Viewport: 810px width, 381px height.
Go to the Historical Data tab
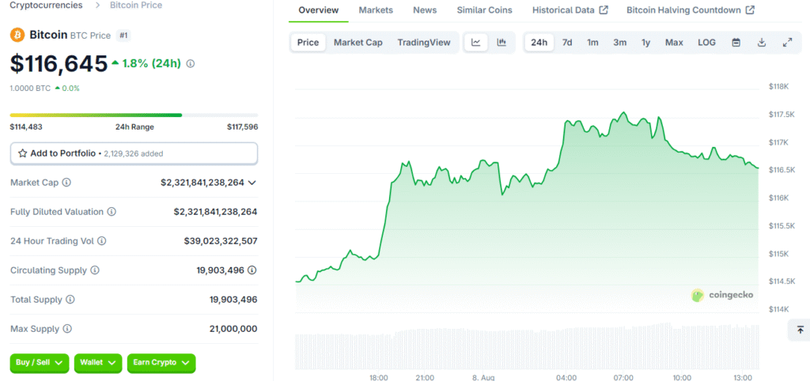(x=570, y=10)
